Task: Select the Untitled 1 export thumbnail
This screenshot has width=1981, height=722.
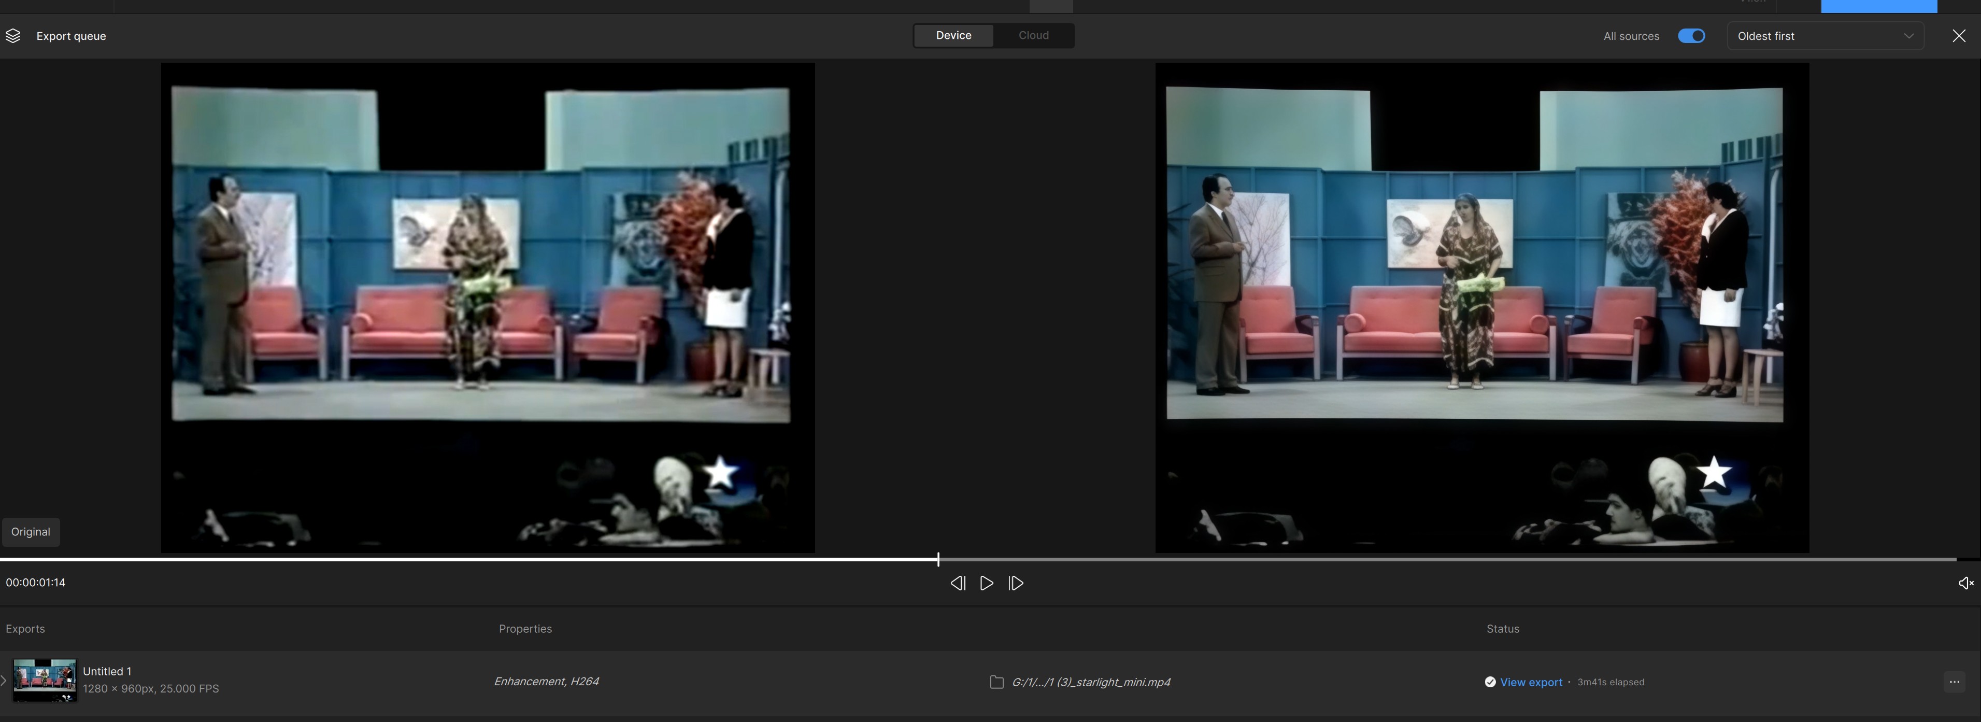Action: (45, 679)
